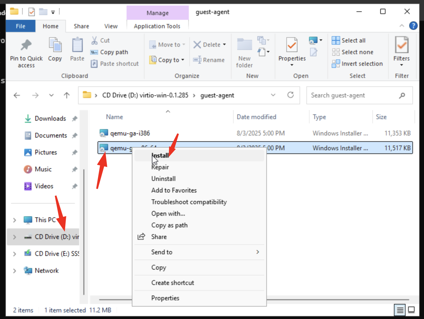Switch to details view layout
This screenshot has height=319, width=424.
[x=400, y=310]
